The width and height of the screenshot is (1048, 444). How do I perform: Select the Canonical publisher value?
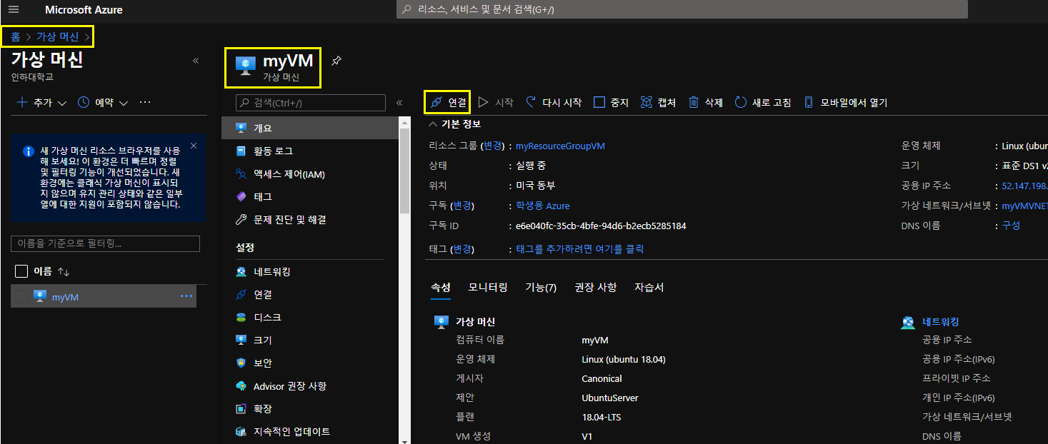click(602, 378)
